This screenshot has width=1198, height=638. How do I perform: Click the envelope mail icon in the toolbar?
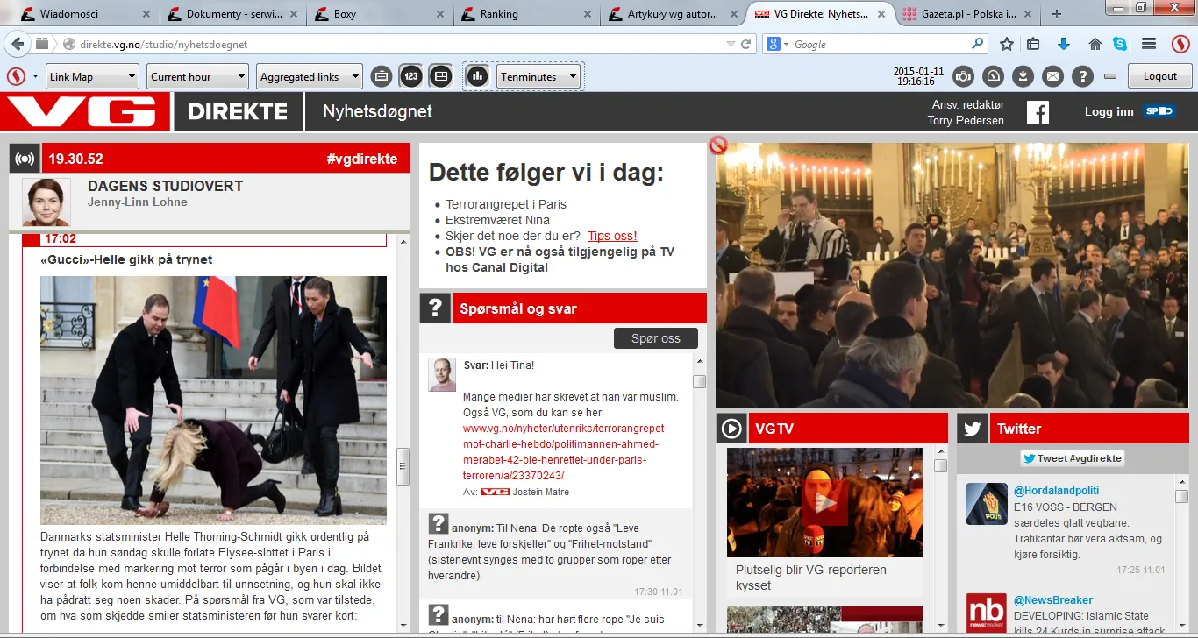point(1052,76)
